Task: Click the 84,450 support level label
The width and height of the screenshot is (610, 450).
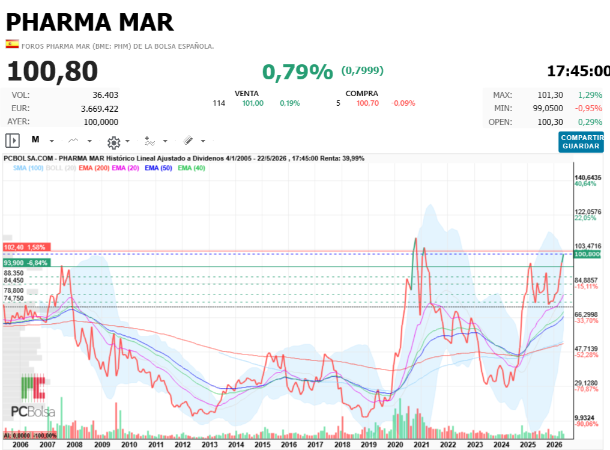Action: pyautogui.click(x=14, y=281)
